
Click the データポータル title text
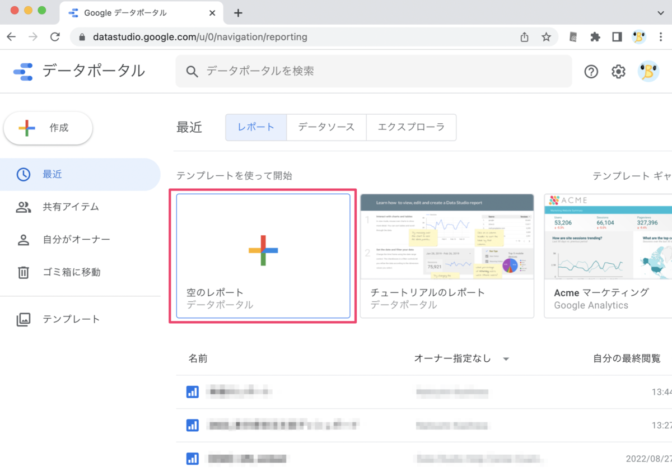pyautogui.click(x=94, y=71)
